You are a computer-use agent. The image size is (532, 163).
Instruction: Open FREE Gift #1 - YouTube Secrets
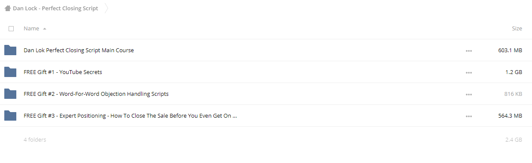click(x=63, y=72)
